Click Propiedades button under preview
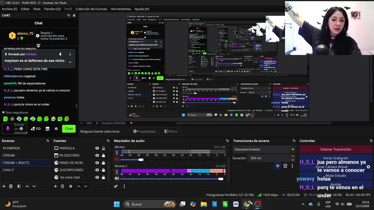 point(144,132)
